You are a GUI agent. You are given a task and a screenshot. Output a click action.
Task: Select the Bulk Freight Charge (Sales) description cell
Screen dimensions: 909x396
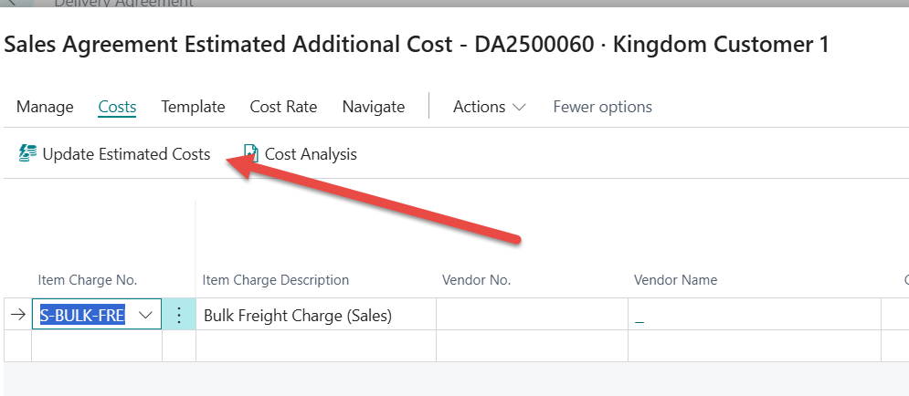click(x=298, y=316)
